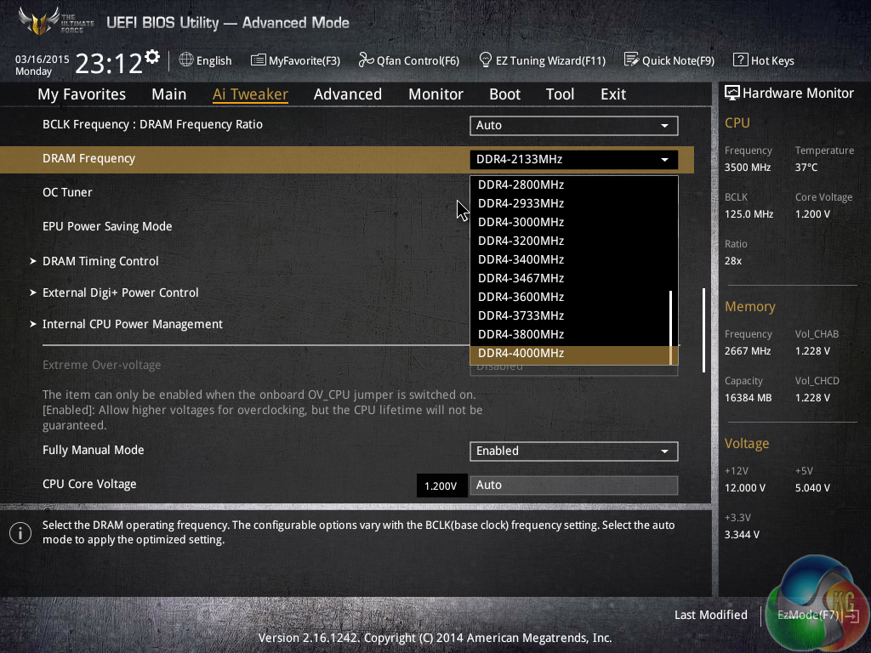Click the 03/16/2015 date
871x653 pixels.
(43, 59)
